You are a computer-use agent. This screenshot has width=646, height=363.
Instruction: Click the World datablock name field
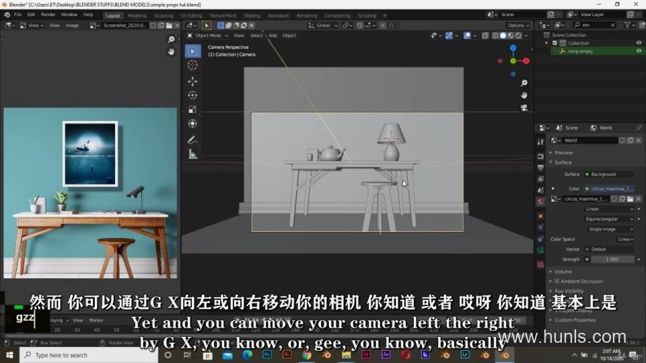coord(590,140)
